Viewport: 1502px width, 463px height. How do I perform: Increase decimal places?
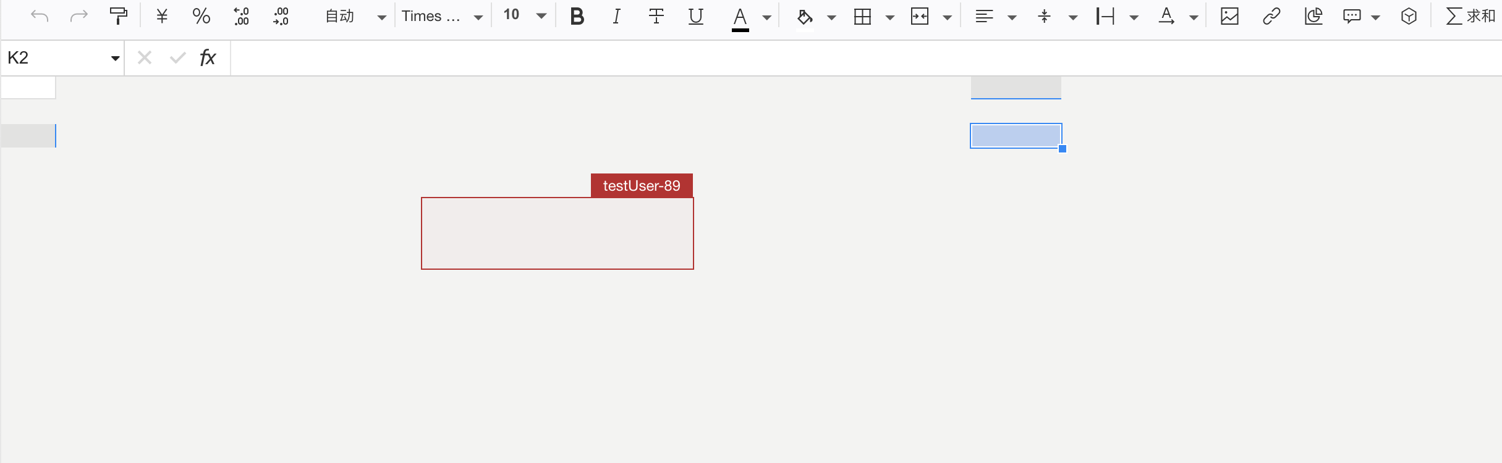point(281,16)
